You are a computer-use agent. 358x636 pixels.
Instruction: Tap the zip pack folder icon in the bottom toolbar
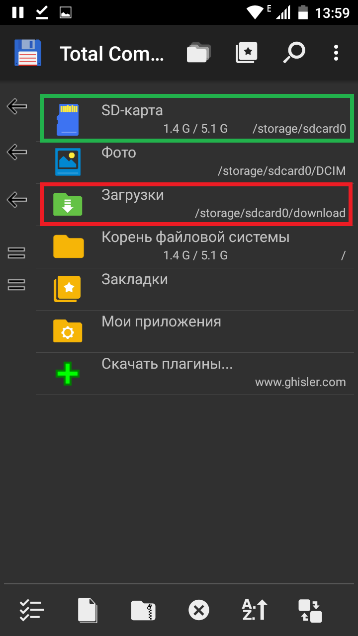click(x=143, y=610)
